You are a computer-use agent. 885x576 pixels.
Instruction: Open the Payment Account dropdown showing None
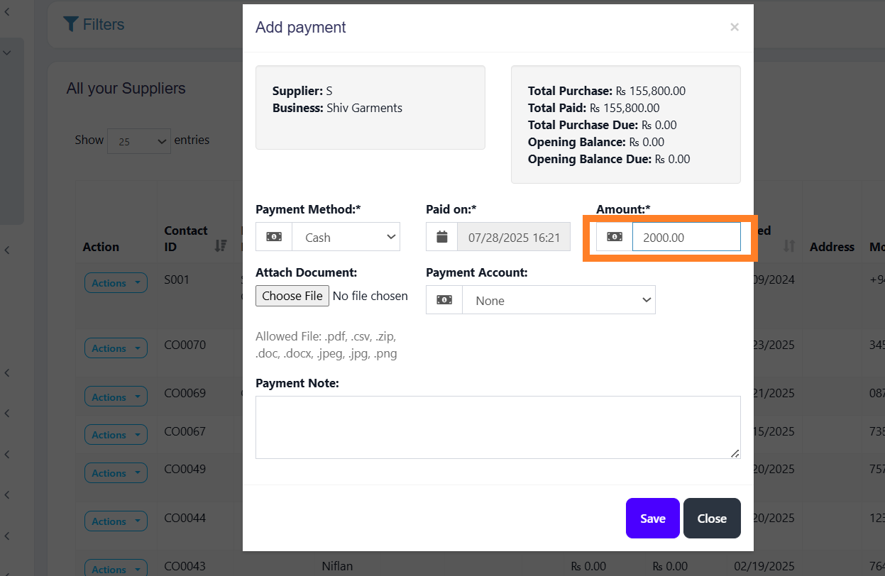click(559, 300)
